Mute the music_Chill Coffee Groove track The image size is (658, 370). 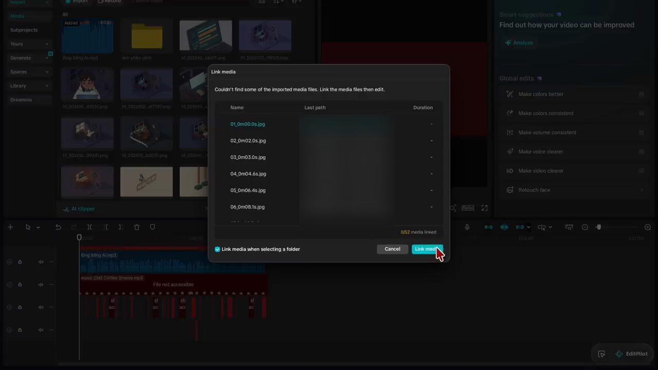coord(41,285)
